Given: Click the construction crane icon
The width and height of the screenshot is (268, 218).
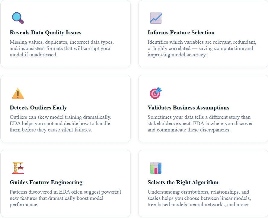Looking at the screenshot, I should tap(18, 168).
